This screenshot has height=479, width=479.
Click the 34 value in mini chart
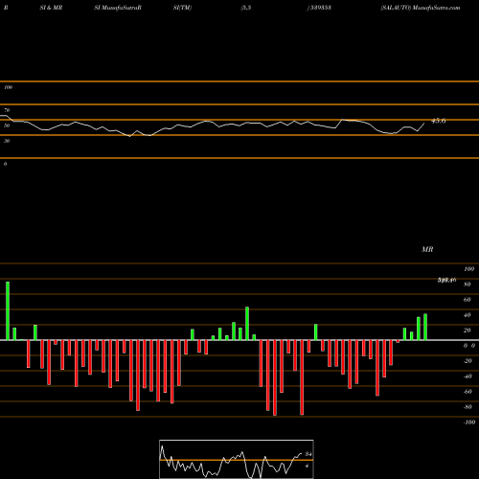(308, 454)
